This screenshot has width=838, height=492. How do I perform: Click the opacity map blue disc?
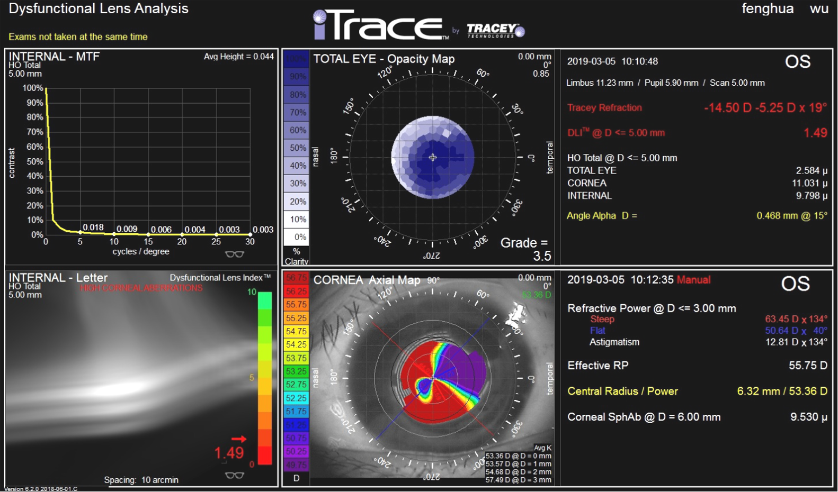[x=433, y=157]
